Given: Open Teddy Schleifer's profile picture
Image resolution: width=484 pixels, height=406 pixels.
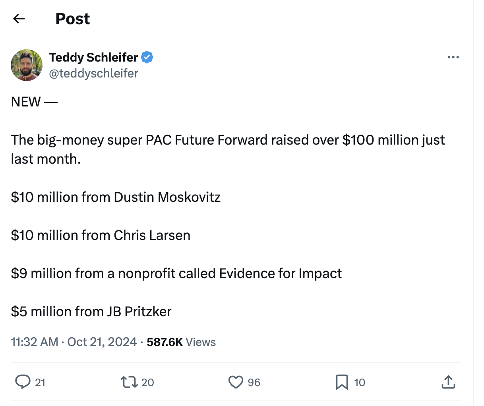Looking at the screenshot, I should click(x=27, y=65).
